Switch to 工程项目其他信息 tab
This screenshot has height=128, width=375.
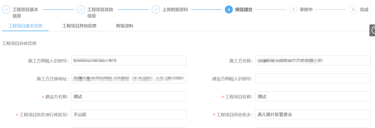80,26
